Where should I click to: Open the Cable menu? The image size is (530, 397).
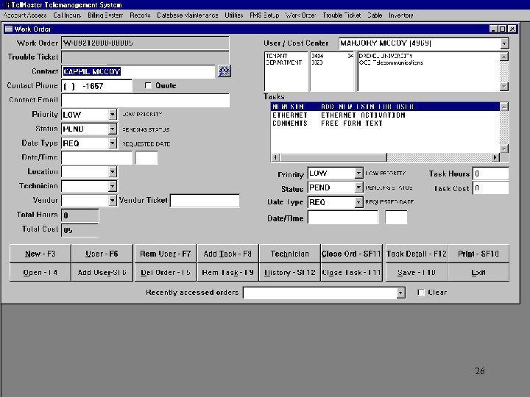(375, 15)
